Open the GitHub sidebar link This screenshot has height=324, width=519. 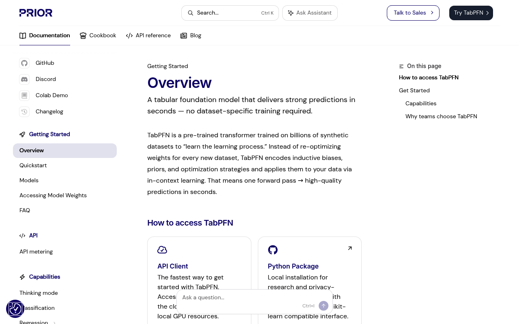[45, 63]
